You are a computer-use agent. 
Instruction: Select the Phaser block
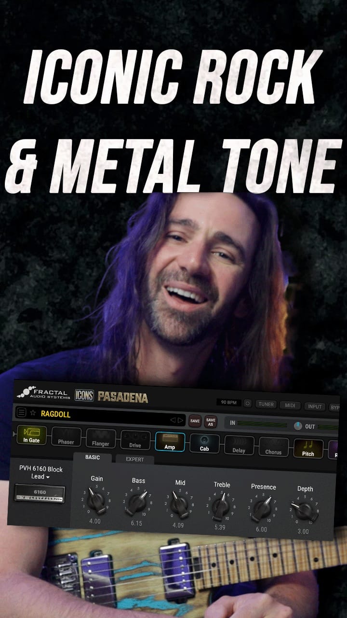[66, 436]
